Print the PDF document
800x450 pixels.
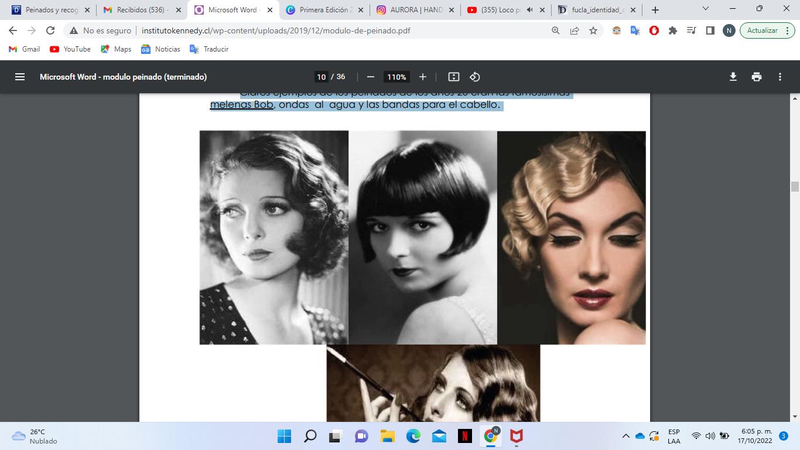tap(757, 77)
